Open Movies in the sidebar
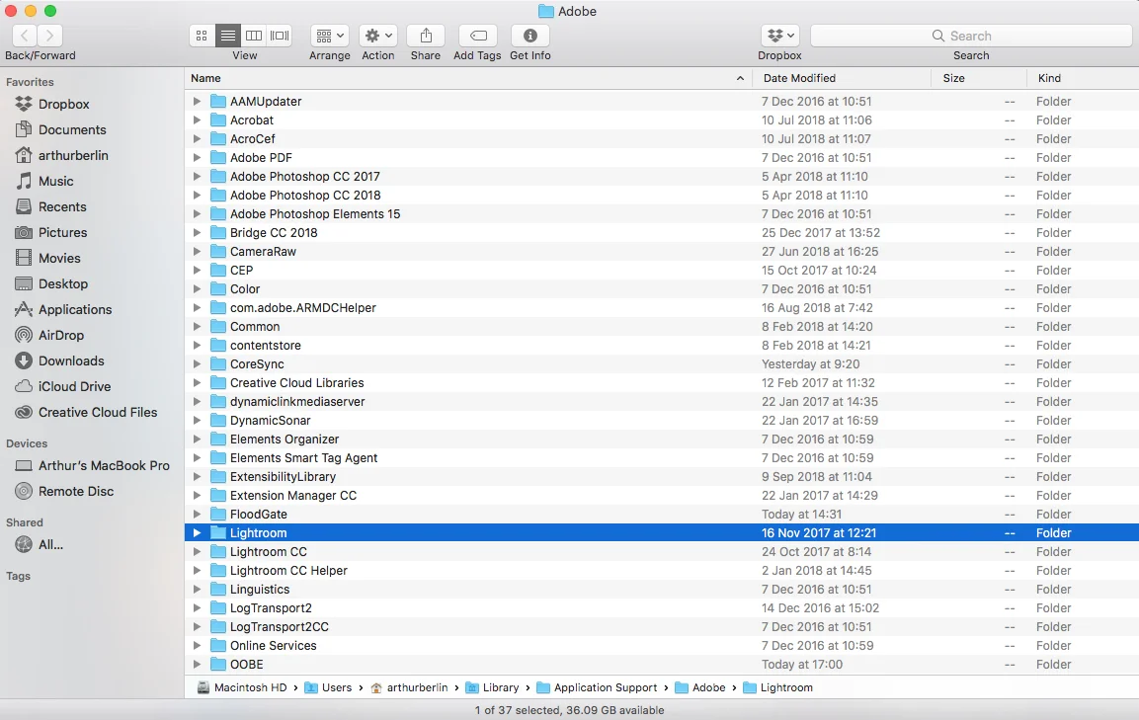This screenshot has width=1139, height=720. pyautogui.click(x=48, y=258)
